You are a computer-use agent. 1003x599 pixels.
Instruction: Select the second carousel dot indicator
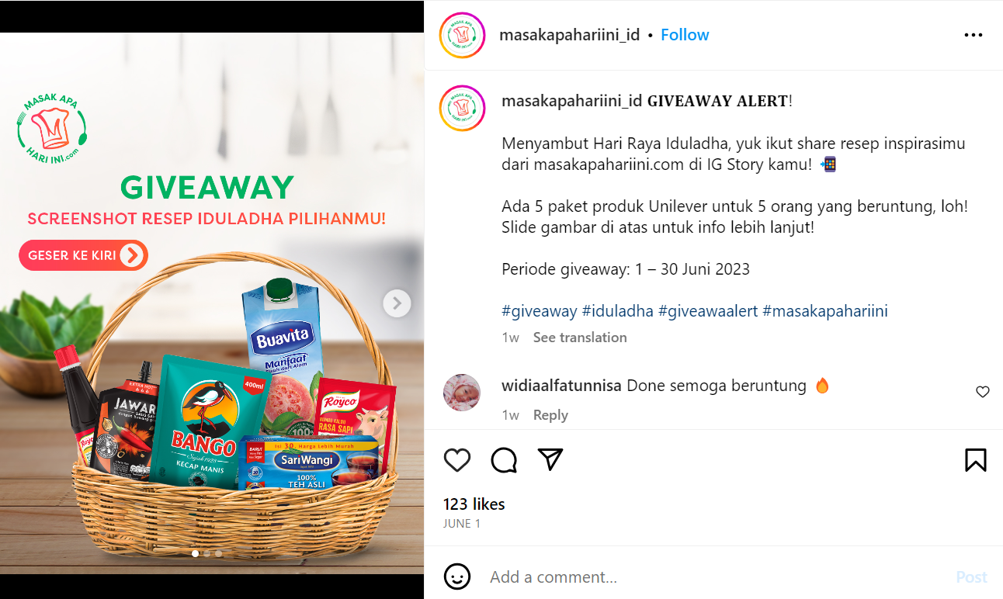point(206,554)
